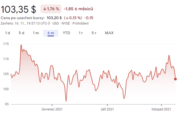Show the 1 m price history
The image size is (184, 115).
pos(36,33)
